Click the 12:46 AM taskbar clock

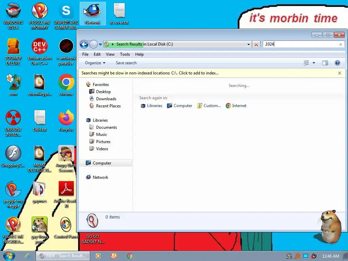[330, 256]
